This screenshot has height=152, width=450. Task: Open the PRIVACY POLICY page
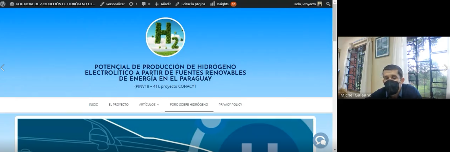(230, 105)
